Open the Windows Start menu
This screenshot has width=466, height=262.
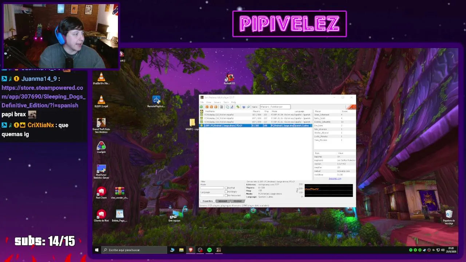(x=96, y=250)
